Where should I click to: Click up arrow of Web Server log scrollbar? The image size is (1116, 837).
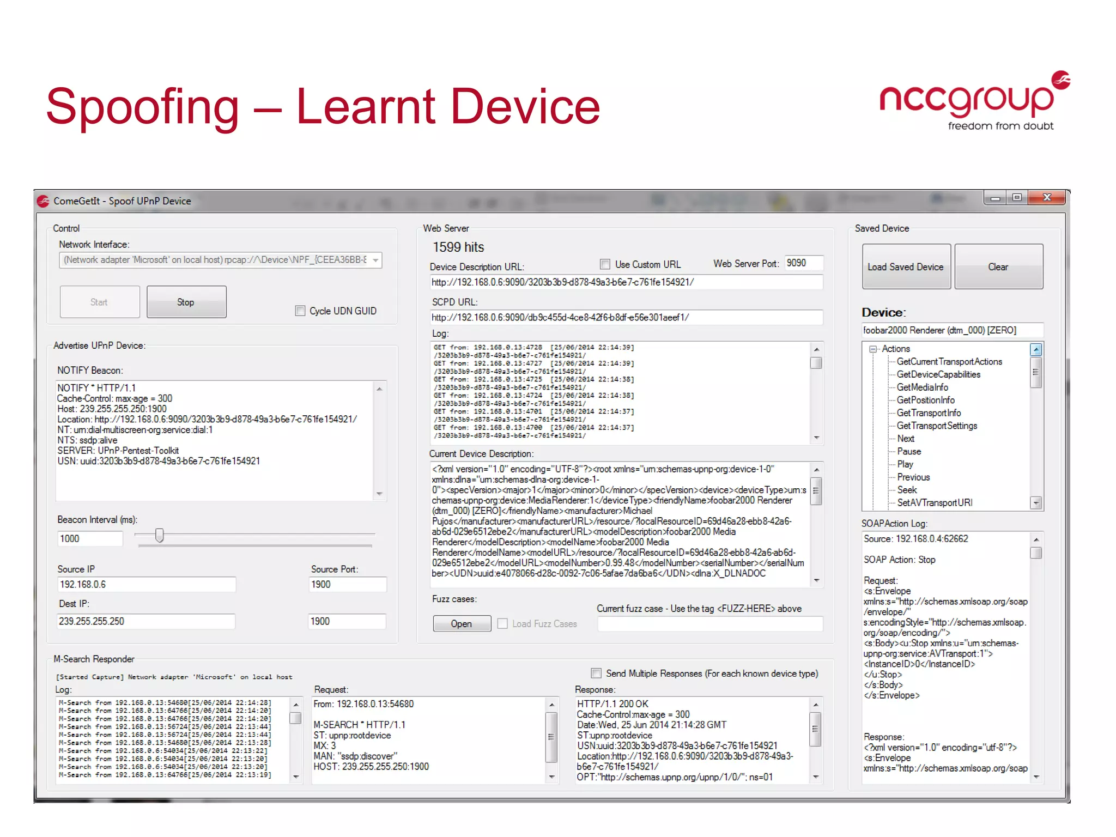click(x=816, y=349)
